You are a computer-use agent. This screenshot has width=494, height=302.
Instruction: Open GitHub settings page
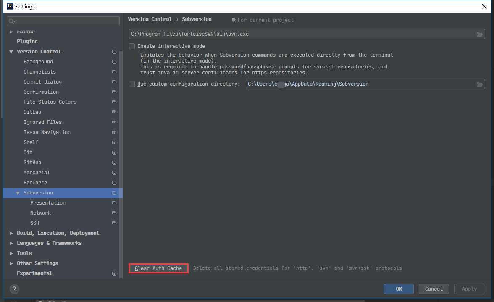[32, 163]
